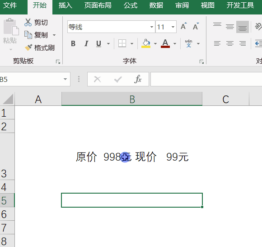Screen dimensions: 262x247
Task: Expand the fill color palette arrow
Action: 155,44
